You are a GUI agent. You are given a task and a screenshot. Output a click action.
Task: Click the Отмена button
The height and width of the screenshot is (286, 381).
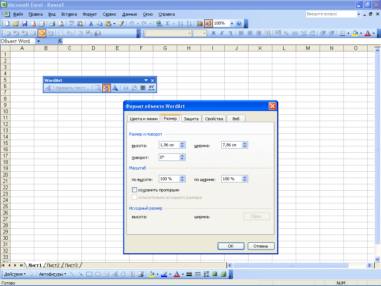tap(261, 246)
